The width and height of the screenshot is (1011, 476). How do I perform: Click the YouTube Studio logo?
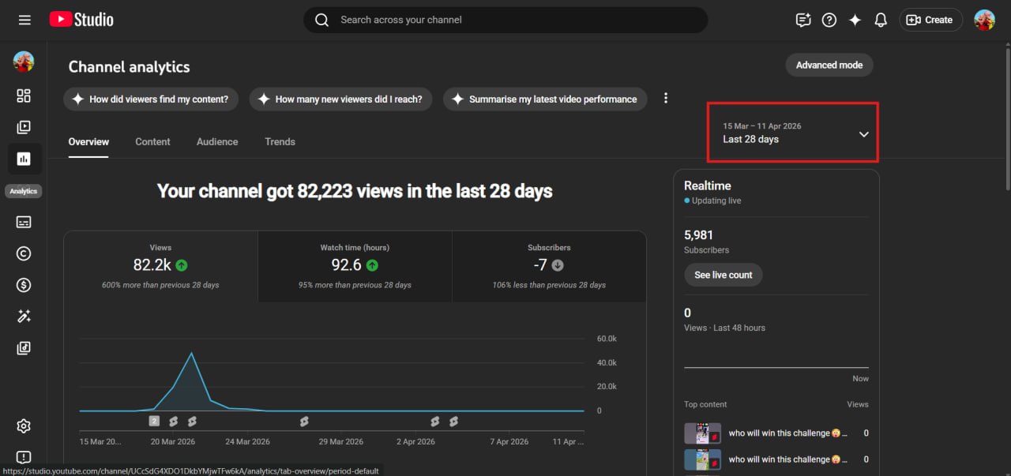81,20
